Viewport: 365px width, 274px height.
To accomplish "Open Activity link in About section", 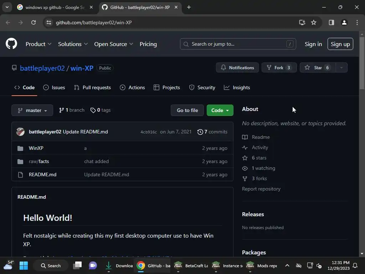I will [255, 147].
